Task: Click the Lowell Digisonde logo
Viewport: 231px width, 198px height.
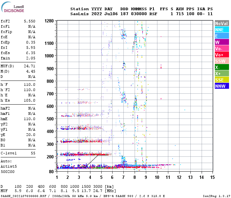Action: click(x=13, y=7)
